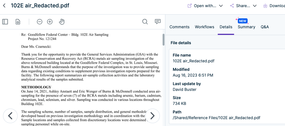Open search in document with magnifier icon
285x126 pixels.
click(x=145, y=22)
